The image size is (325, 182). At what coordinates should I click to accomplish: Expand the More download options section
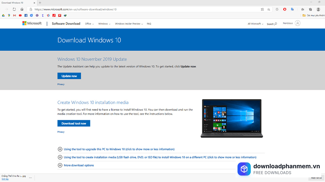79,165
